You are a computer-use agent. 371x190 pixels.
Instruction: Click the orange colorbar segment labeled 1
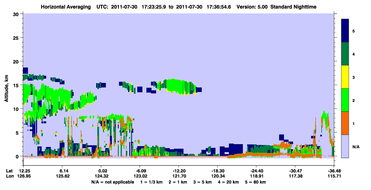345,123
